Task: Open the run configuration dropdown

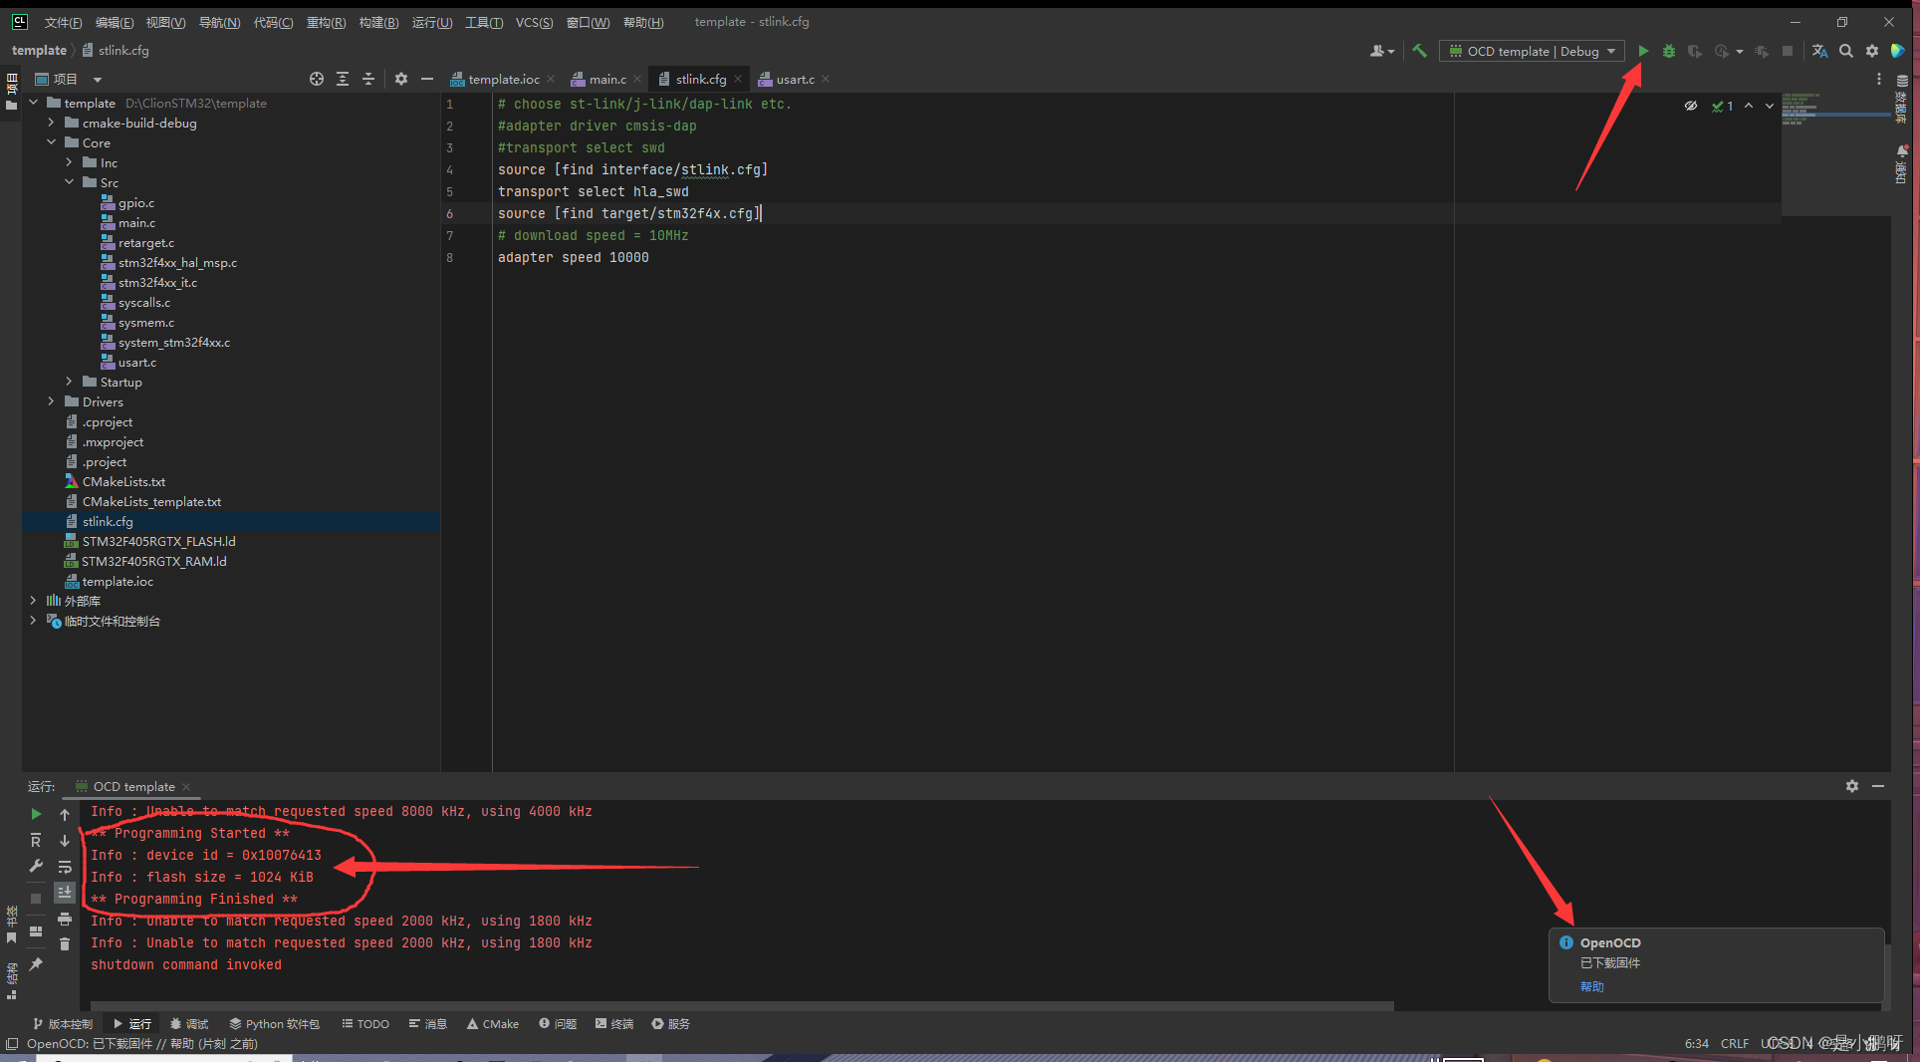Action: (1532, 51)
